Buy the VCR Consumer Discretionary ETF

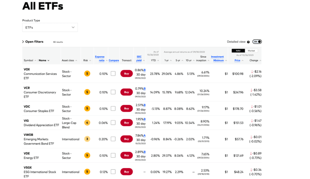tap(127, 92)
